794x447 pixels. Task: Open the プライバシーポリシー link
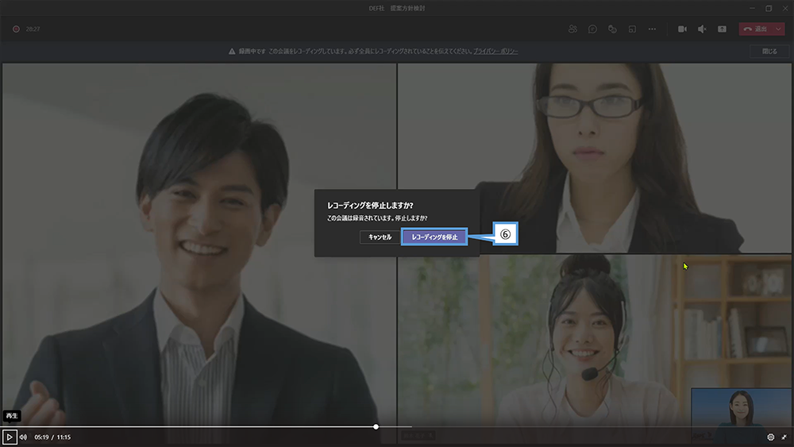(495, 51)
